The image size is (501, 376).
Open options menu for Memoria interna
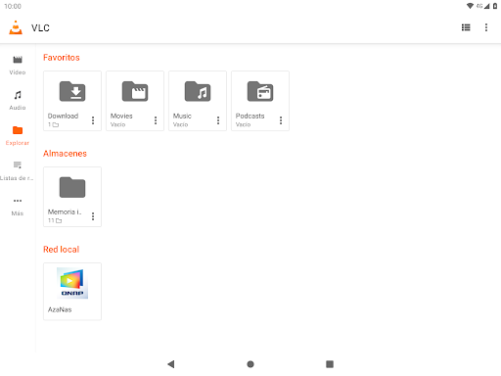pyautogui.click(x=93, y=216)
